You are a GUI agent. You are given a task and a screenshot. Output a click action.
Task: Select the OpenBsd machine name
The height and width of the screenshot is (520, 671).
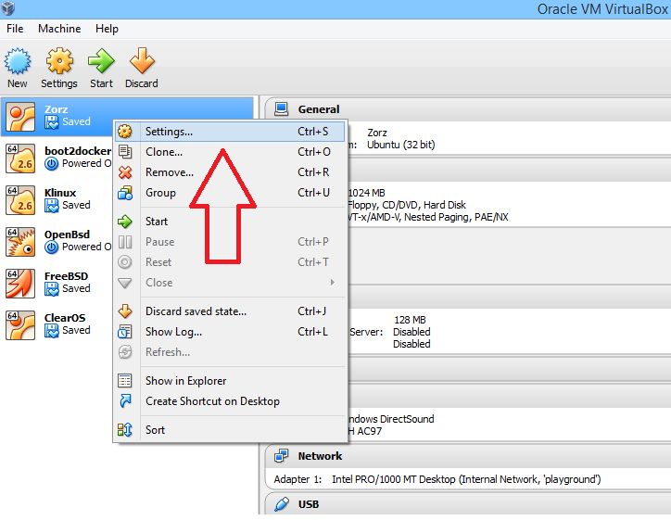tap(67, 235)
